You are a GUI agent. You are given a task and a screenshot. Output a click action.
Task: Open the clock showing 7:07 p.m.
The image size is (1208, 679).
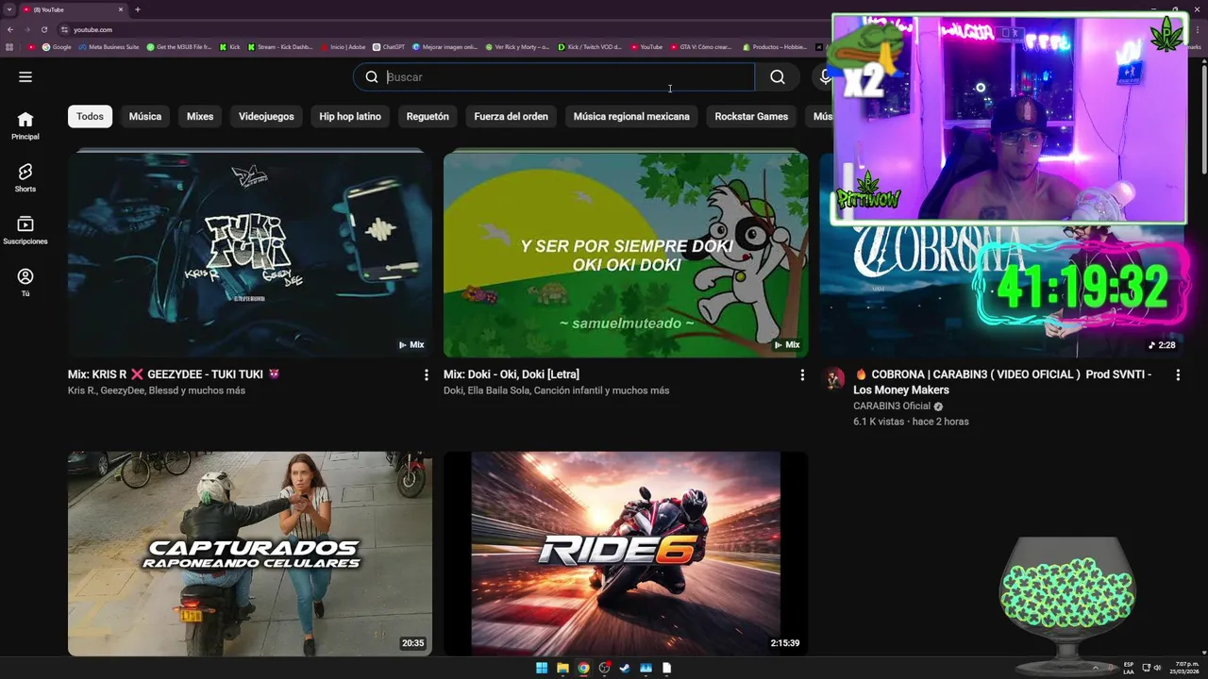tap(1185, 668)
